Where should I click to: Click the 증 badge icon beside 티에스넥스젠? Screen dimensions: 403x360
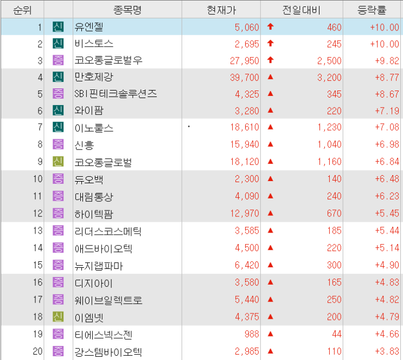58,334
